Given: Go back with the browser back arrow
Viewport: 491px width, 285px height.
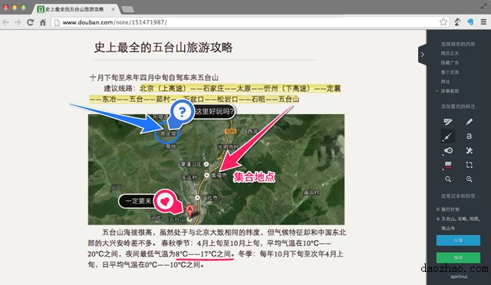Looking at the screenshot, I should click(5, 22).
